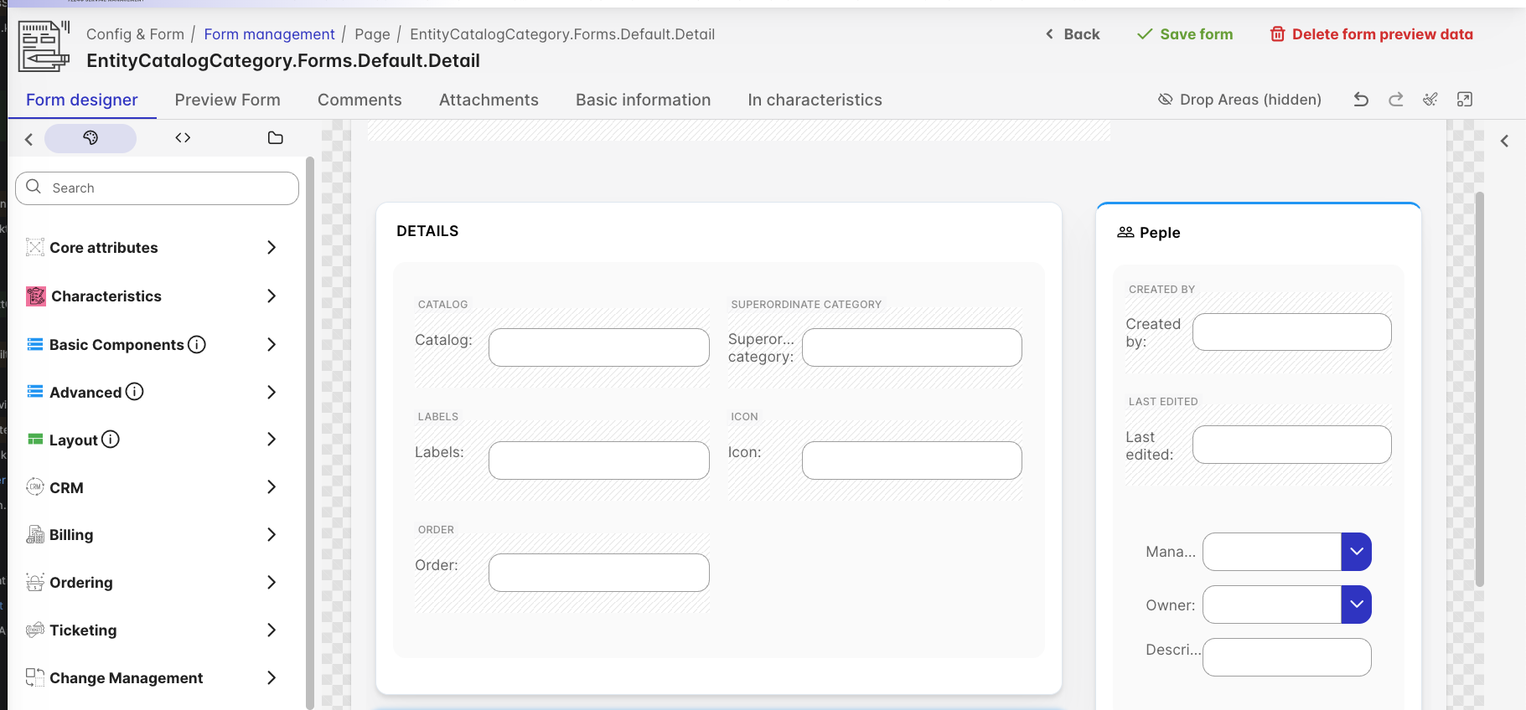Undo the last form change
The image size is (1526, 710).
pos(1361,100)
